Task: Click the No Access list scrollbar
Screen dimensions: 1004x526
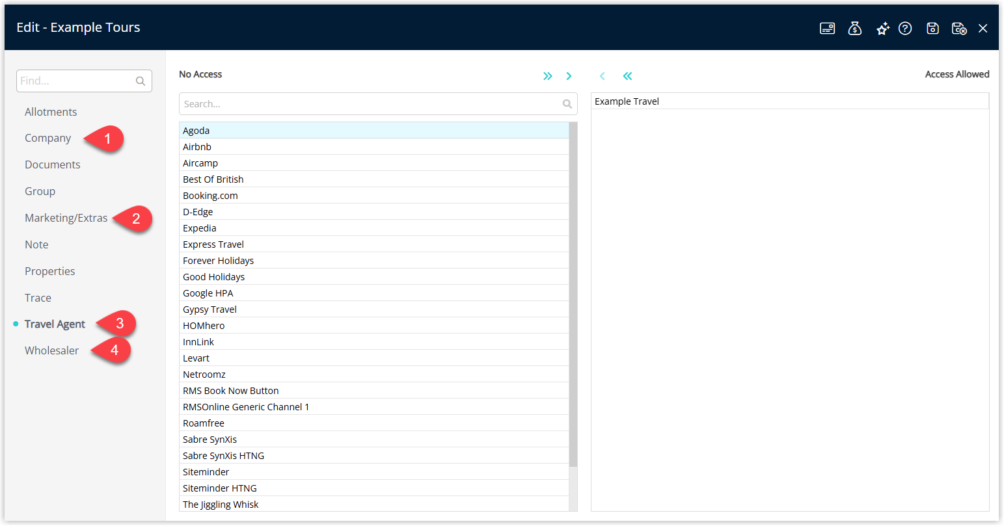Action: click(x=573, y=294)
